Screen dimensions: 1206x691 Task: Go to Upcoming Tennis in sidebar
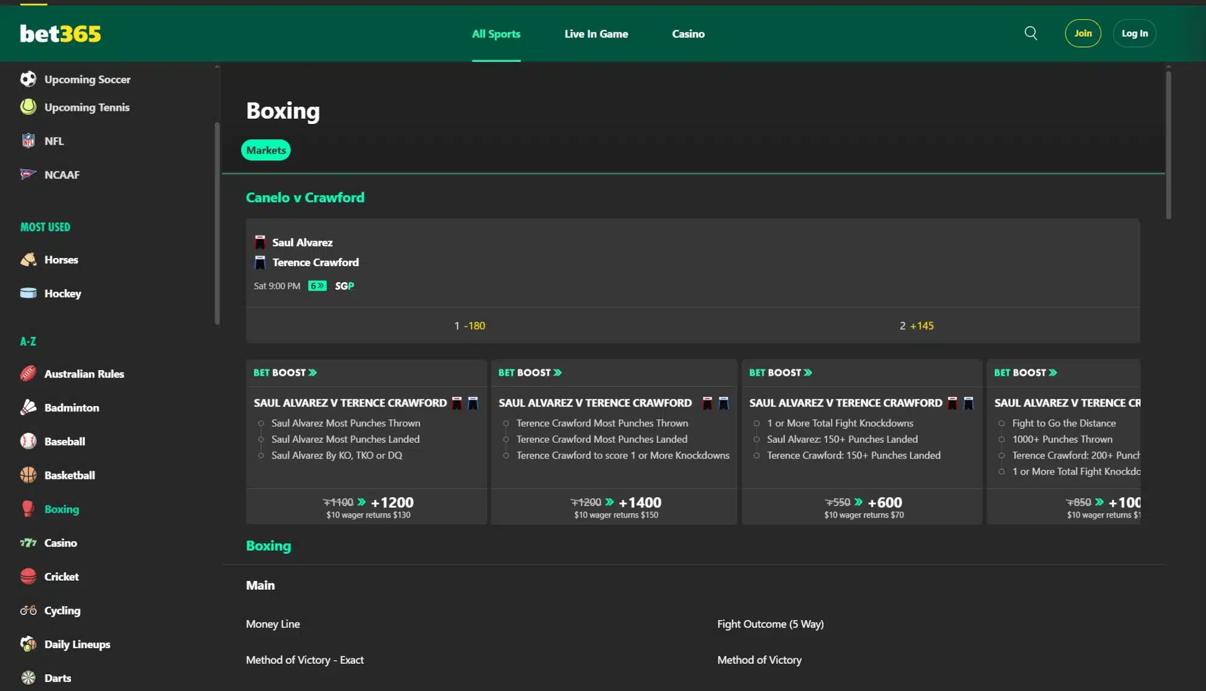click(87, 107)
